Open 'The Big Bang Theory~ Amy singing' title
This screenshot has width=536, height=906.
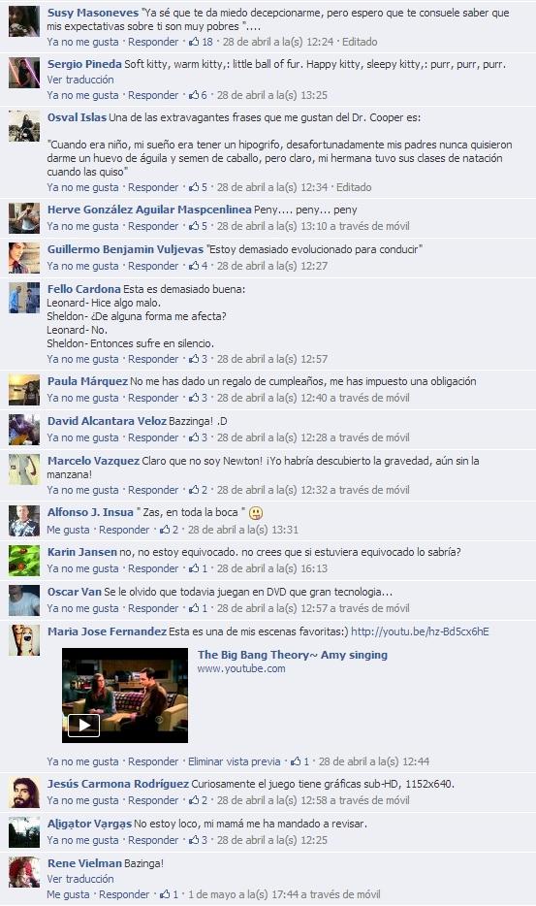[x=293, y=655]
